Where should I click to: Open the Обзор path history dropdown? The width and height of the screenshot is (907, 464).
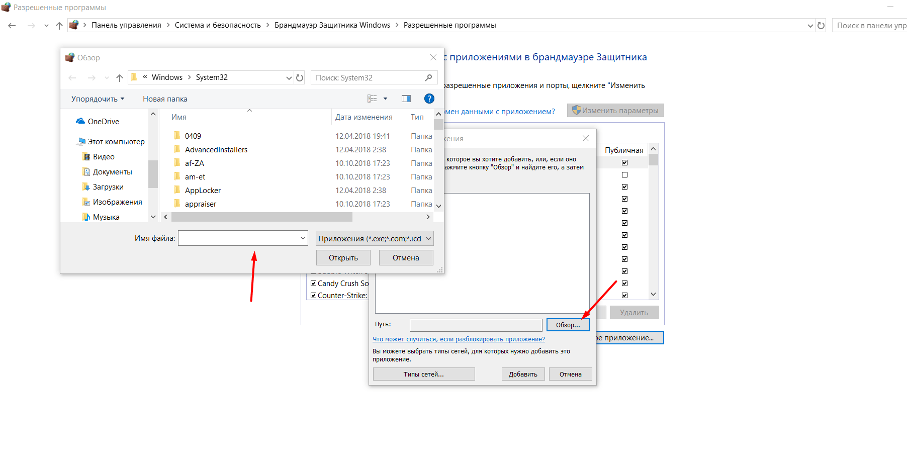(289, 77)
